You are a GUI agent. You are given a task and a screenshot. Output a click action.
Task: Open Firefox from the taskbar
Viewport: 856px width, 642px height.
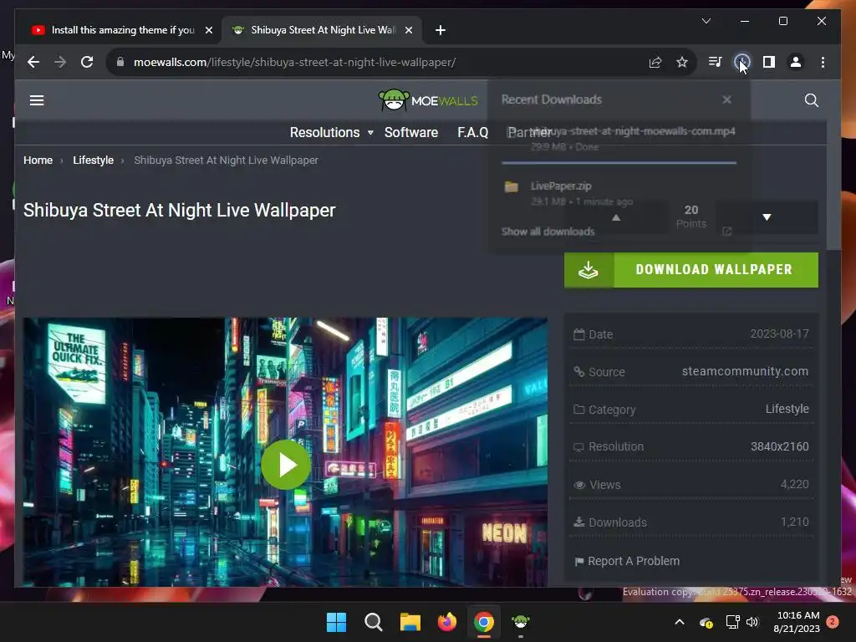(x=447, y=622)
